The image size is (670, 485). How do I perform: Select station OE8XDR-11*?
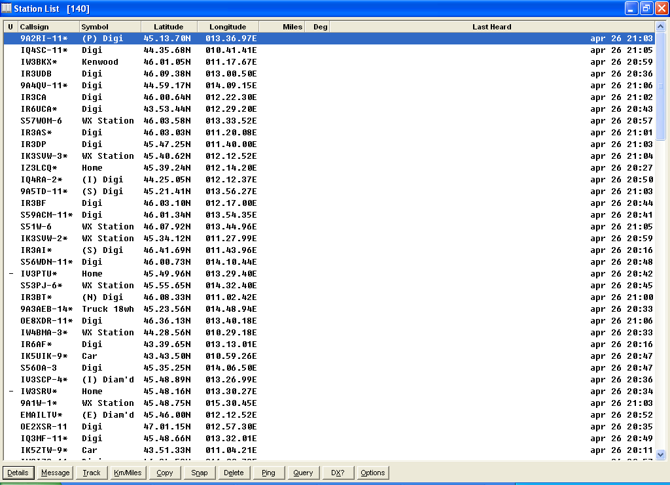click(329, 321)
